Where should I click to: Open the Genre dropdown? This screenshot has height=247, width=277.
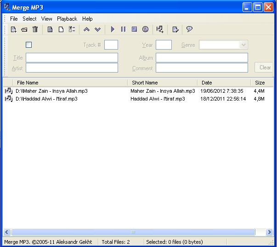click(243, 45)
